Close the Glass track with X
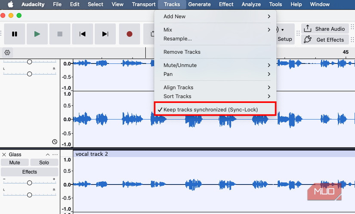355x214 pixels. tap(4, 155)
